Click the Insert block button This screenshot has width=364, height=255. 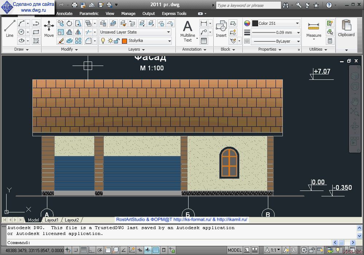221,28
